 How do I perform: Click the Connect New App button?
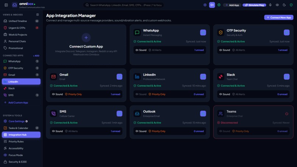[279, 17]
